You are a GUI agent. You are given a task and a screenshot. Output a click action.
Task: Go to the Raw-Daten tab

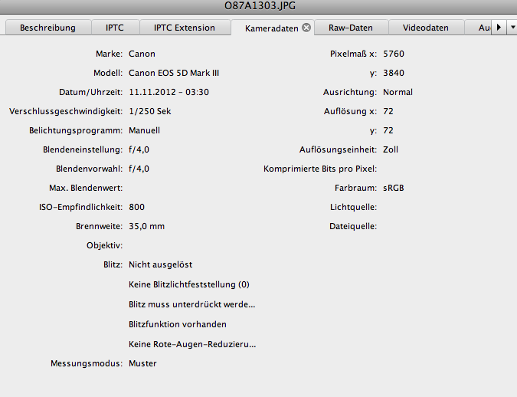click(350, 28)
